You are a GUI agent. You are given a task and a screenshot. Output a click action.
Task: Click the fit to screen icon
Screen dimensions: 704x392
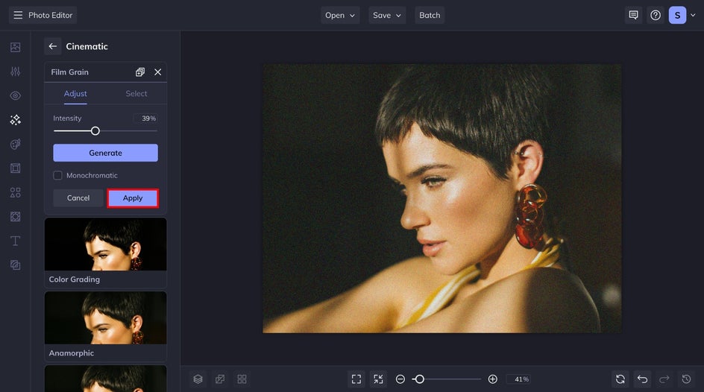pyautogui.click(x=356, y=379)
